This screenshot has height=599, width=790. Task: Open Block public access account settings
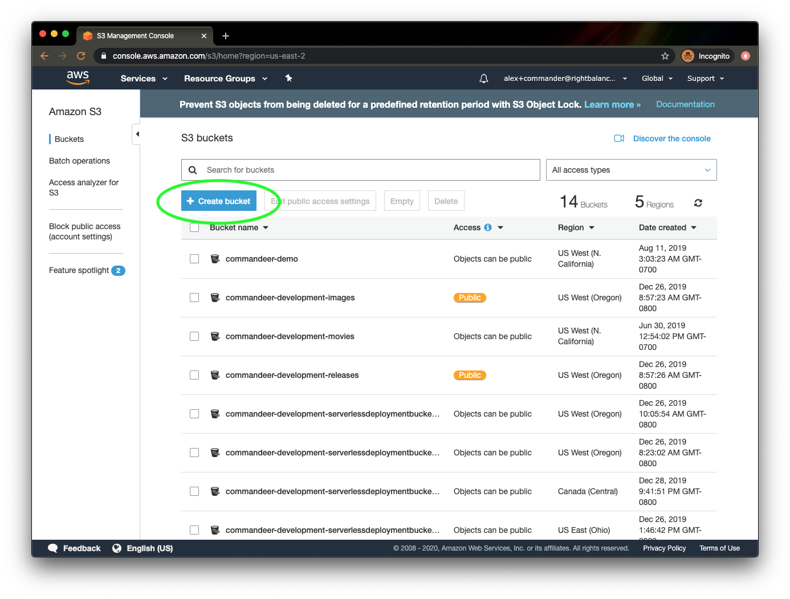click(84, 231)
